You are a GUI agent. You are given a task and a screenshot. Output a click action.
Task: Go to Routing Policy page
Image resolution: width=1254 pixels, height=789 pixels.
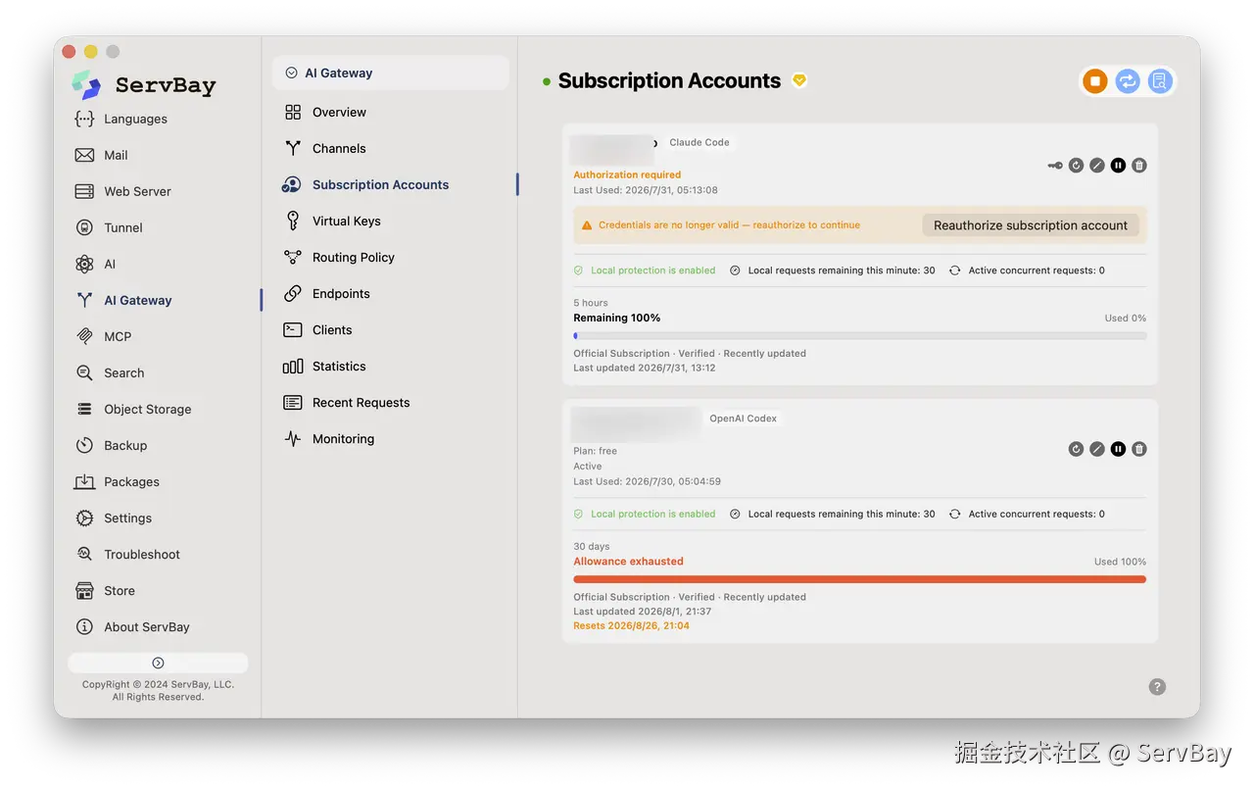point(353,257)
